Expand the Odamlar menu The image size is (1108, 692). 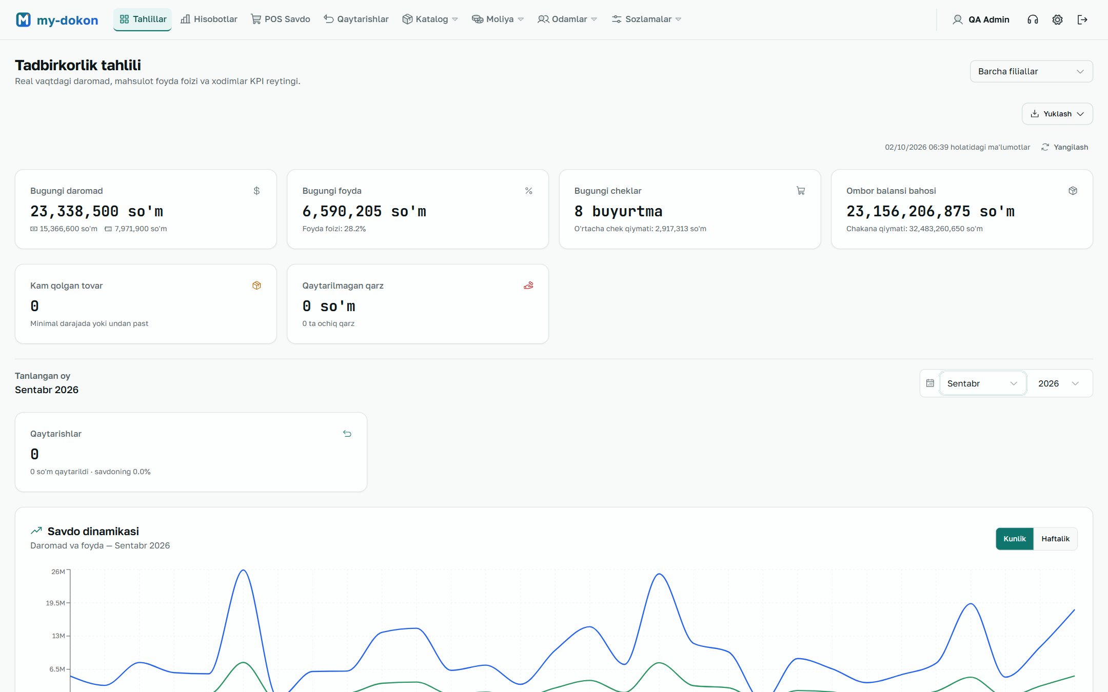coord(567,19)
